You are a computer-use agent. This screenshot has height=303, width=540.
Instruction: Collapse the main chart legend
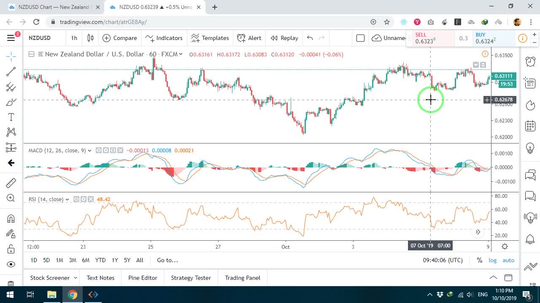[x=31, y=54]
